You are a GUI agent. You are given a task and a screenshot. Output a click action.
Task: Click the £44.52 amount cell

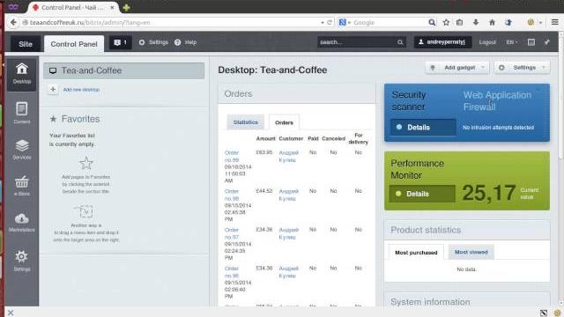click(264, 191)
